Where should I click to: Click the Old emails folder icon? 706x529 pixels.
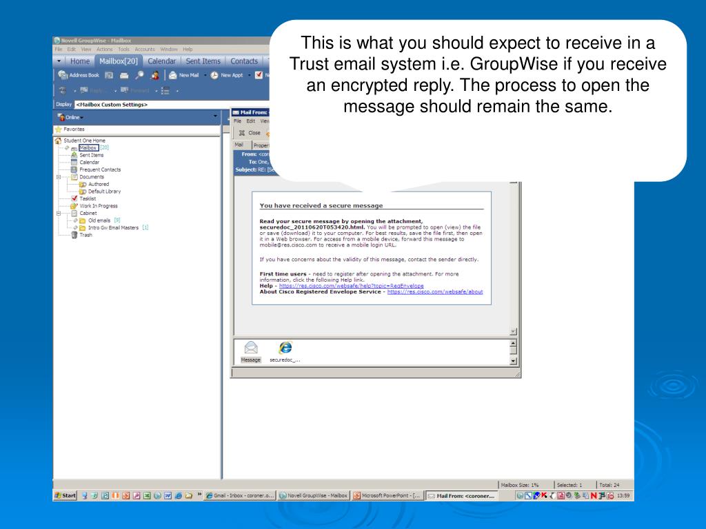(x=83, y=220)
